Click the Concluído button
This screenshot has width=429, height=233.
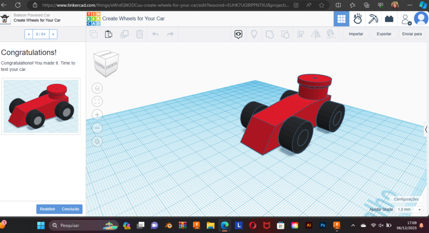coord(70,209)
